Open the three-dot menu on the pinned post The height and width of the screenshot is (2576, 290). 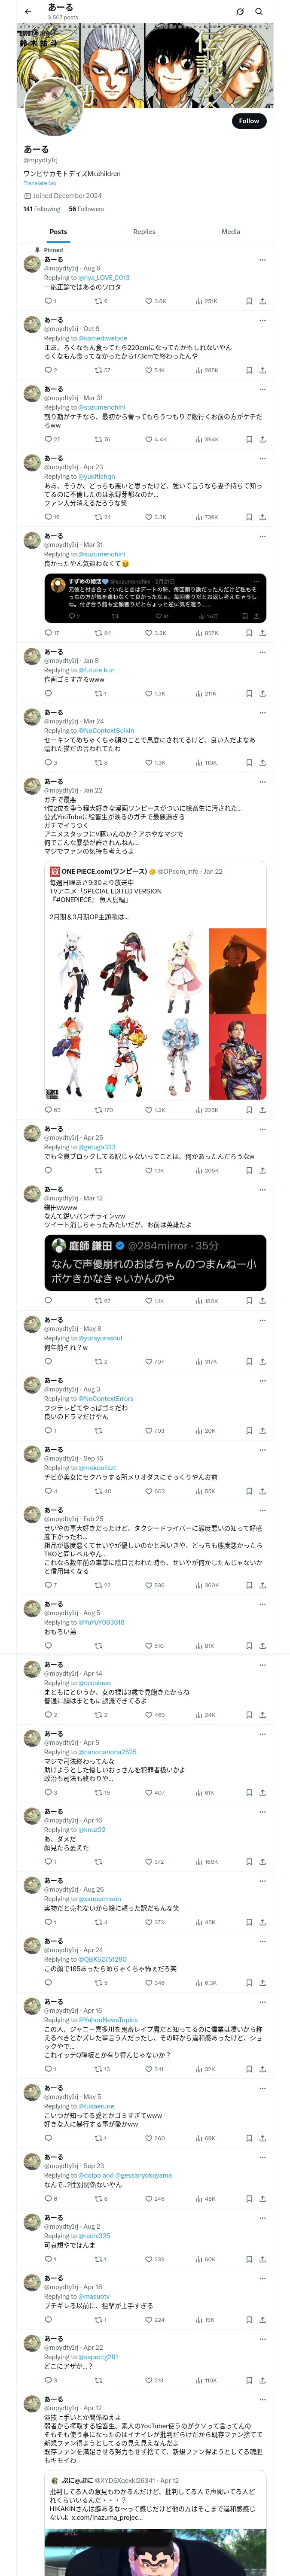(x=262, y=259)
